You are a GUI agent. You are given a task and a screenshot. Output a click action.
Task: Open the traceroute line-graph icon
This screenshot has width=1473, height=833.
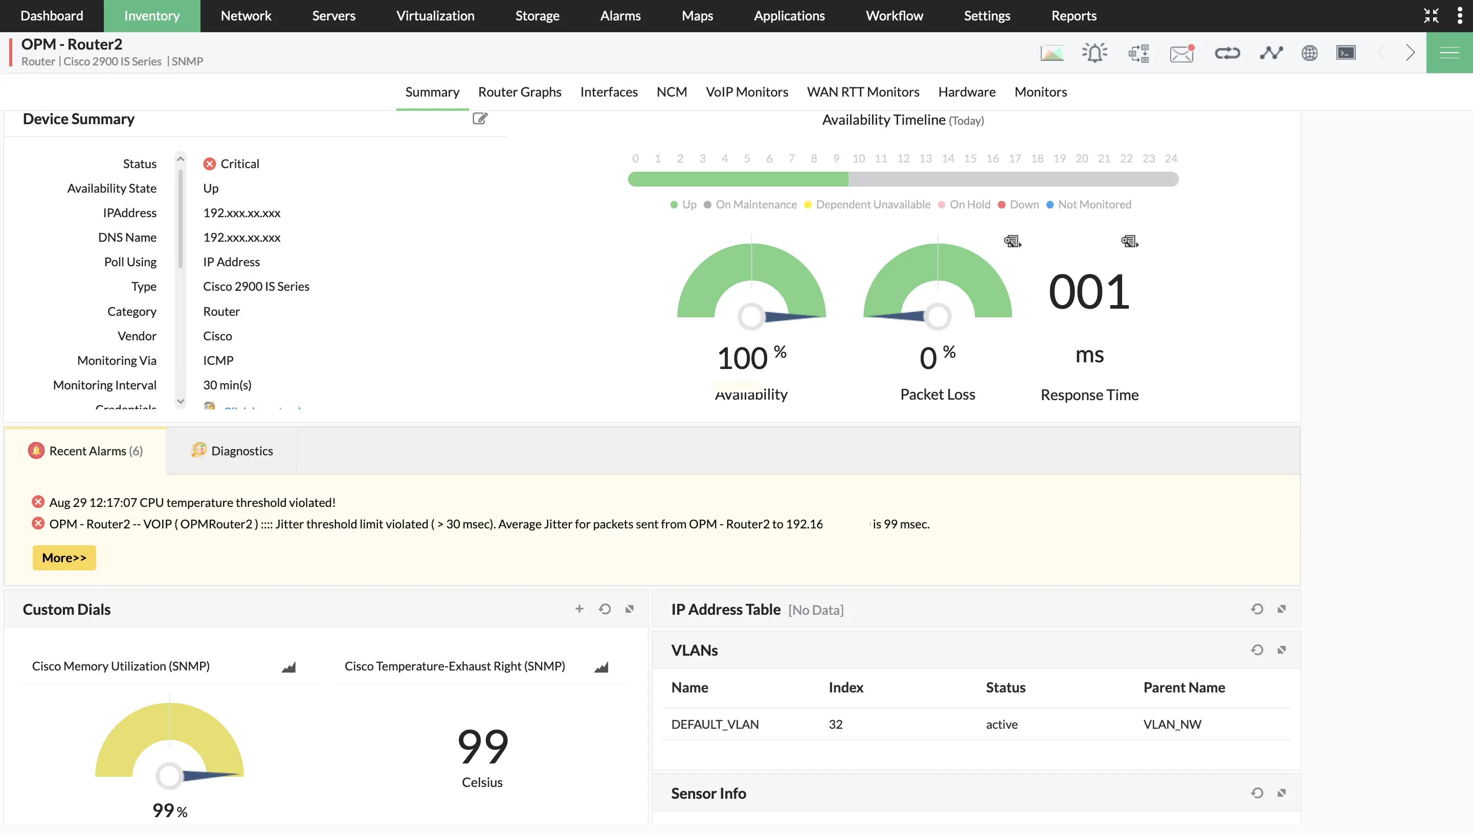[x=1271, y=53]
